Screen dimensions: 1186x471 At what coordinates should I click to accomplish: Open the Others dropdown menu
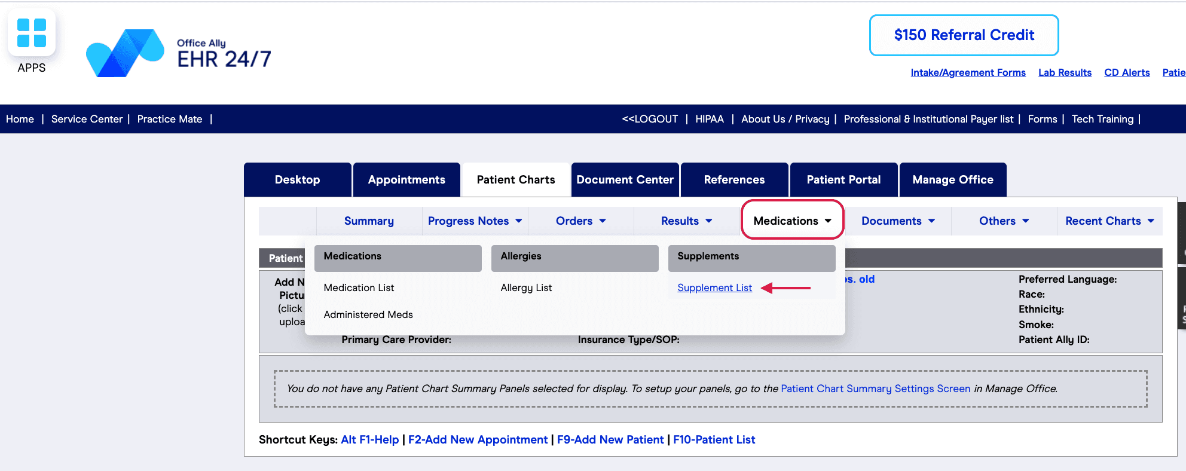[1004, 221]
